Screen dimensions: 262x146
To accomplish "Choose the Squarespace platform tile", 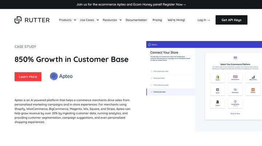I will pos(235,90).
